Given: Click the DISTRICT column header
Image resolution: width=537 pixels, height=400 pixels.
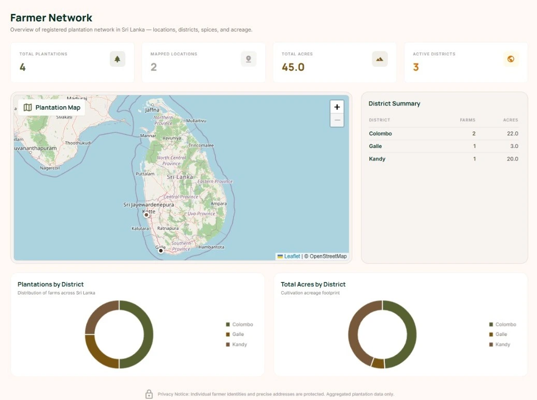Looking at the screenshot, I should click(x=380, y=120).
